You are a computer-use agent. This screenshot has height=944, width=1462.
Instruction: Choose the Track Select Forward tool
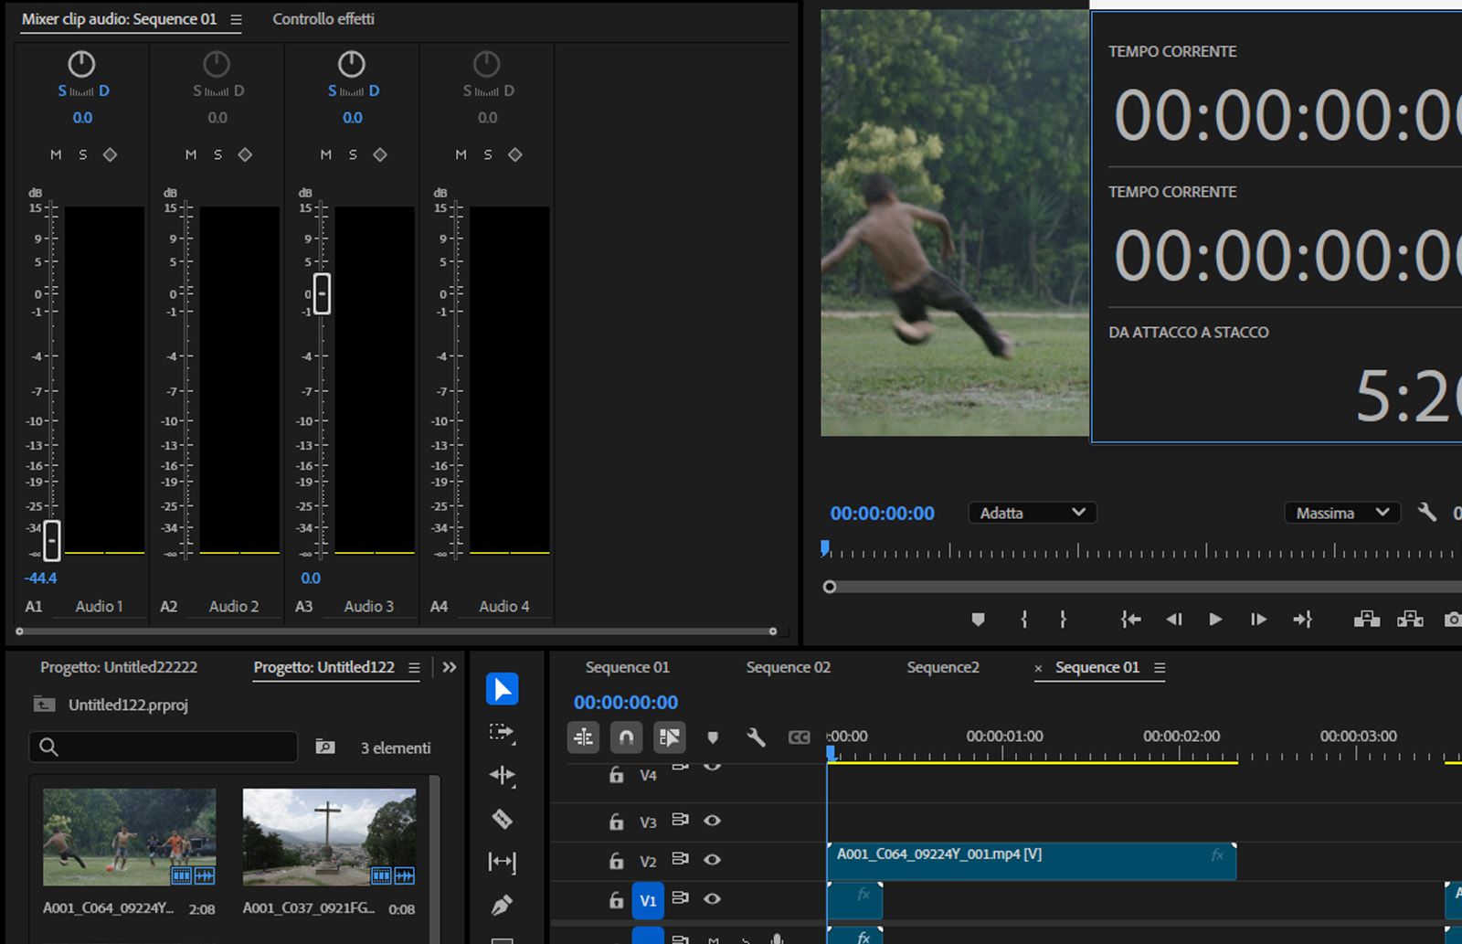tap(502, 732)
